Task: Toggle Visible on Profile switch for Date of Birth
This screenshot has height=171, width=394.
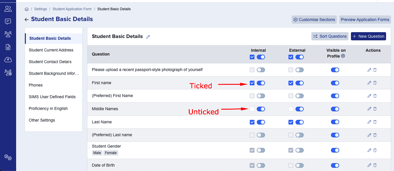Action: click(x=335, y=165)
